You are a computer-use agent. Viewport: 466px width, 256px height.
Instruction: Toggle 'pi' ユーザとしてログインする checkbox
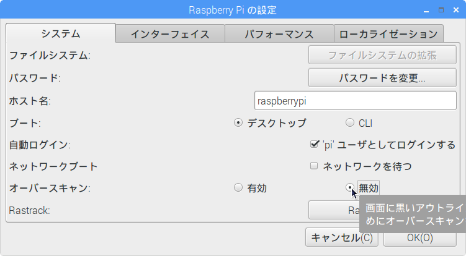click(314, 145)
